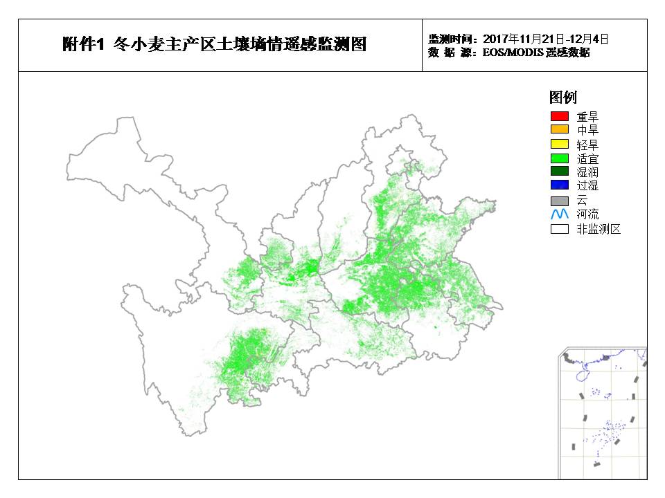Viewport: 665px width, 498px height.
Task: Click the blue 过湿 legend swatch
Action: [x=560, y=185]
